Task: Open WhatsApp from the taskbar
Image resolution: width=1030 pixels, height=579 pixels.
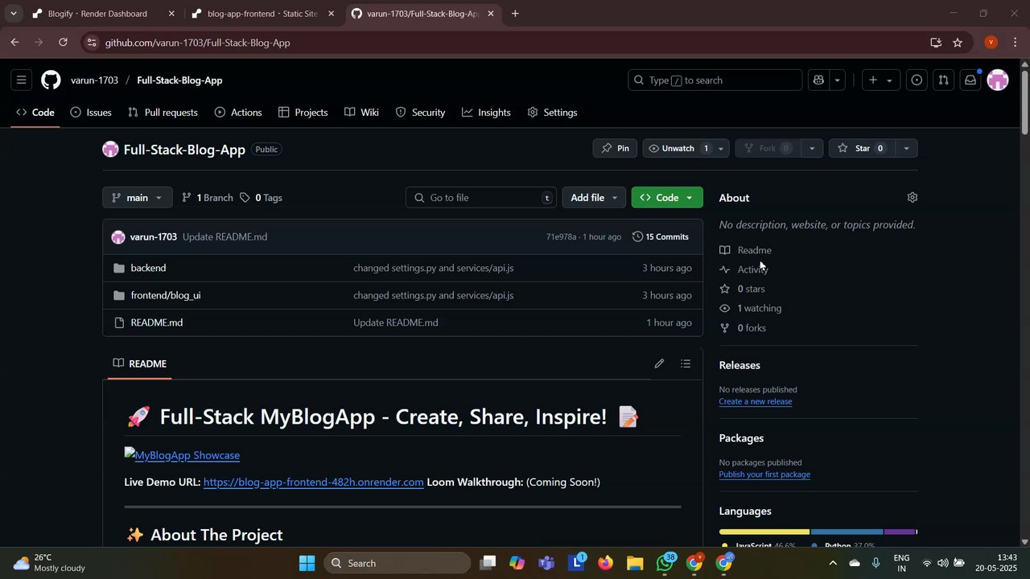Action: pos(665,563)
